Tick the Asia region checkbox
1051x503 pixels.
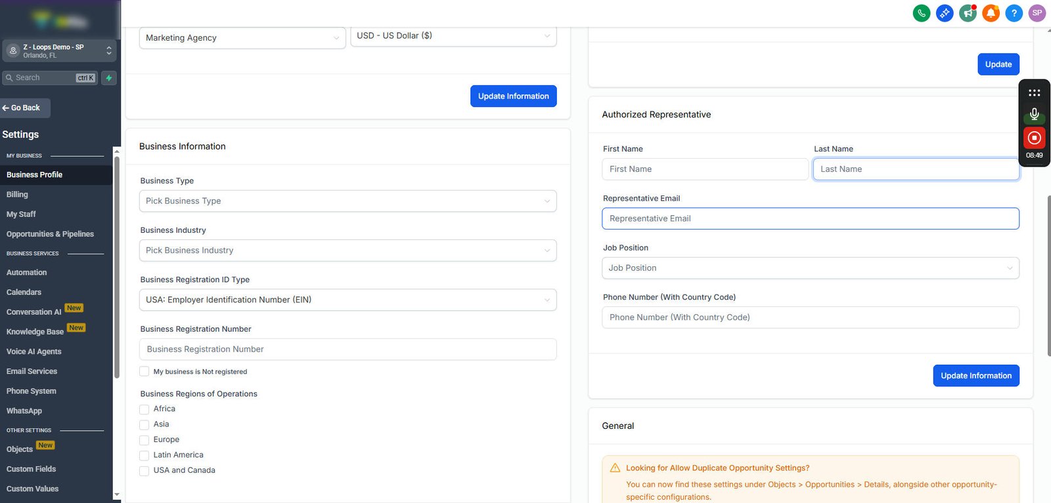(x=145, y=424)
